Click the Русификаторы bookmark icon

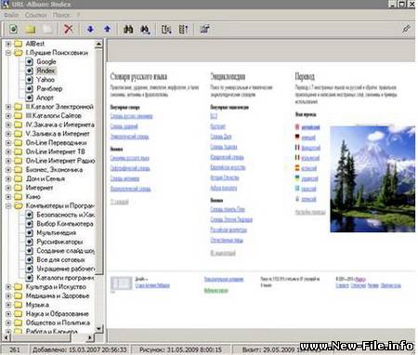(29, 242)
